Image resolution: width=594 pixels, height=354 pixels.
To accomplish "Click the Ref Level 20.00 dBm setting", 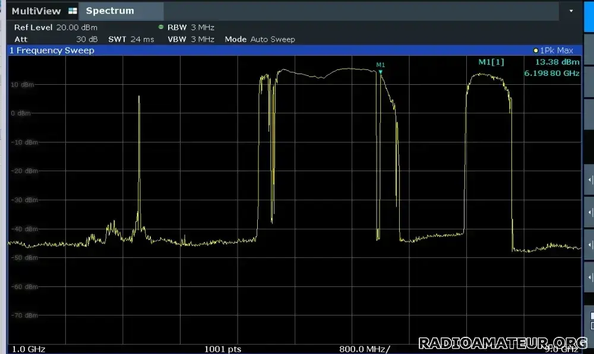I will click(56, 27).
